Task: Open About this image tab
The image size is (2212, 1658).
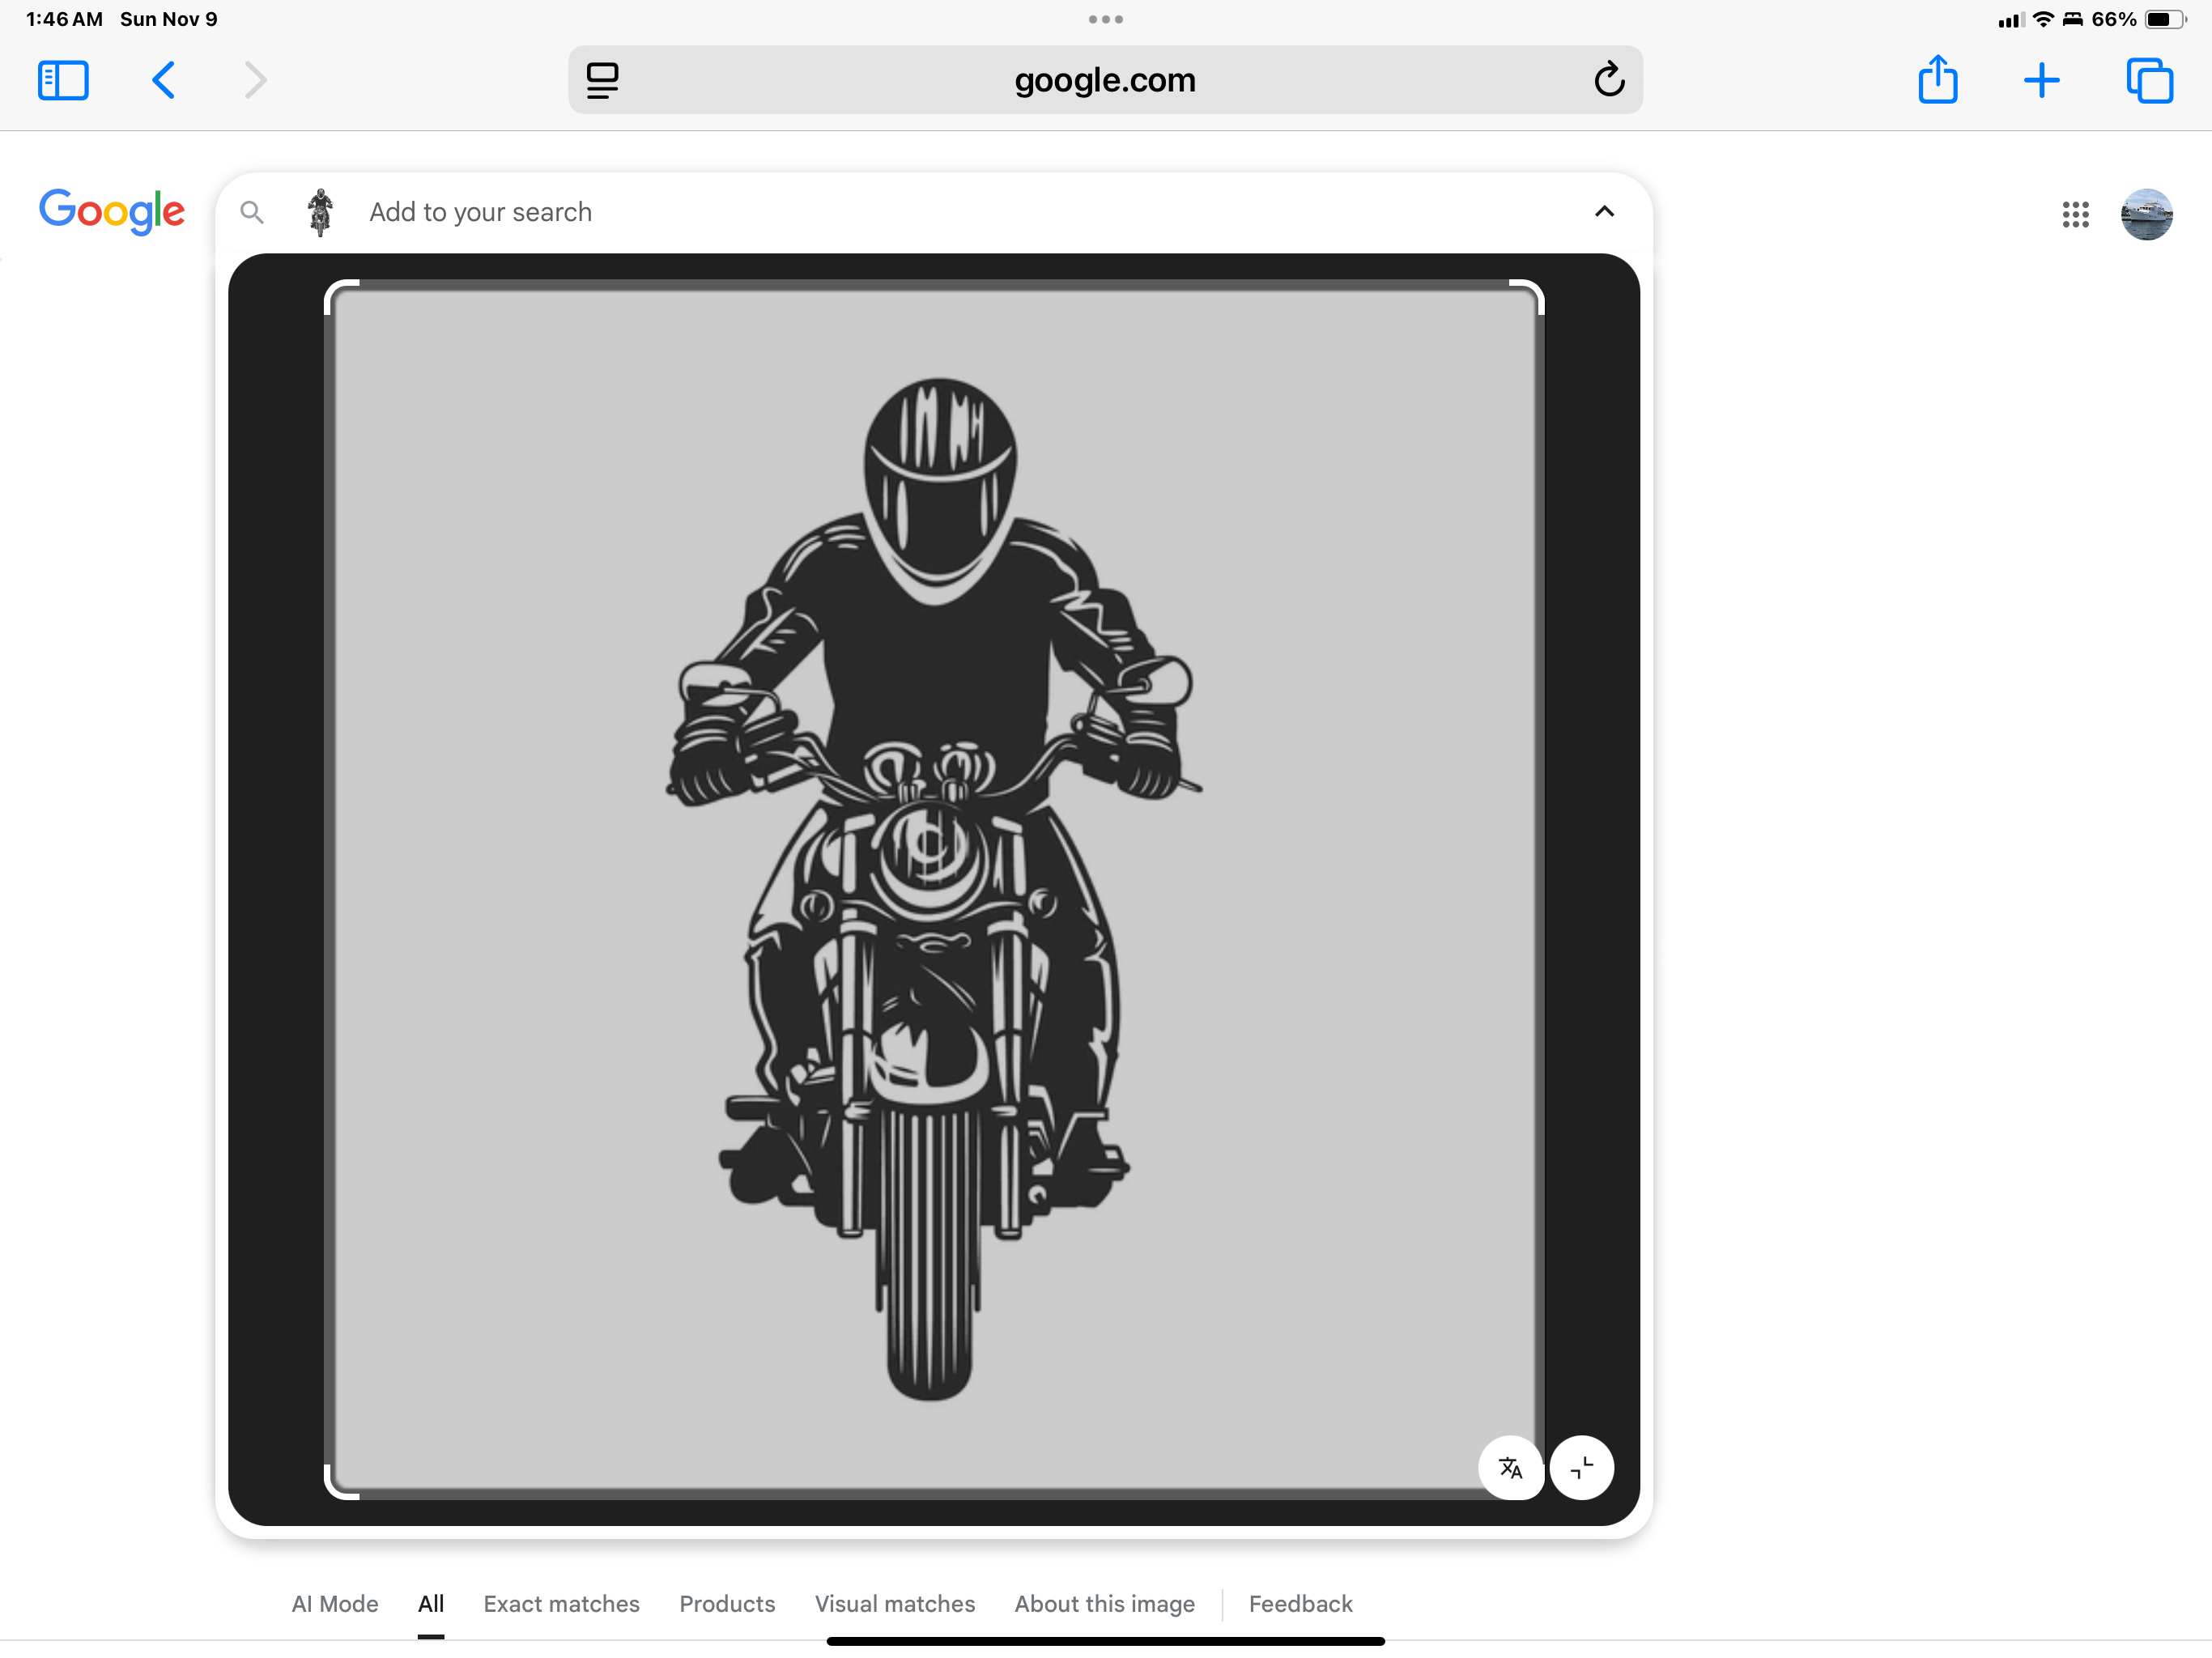Action: pyautogui.click(x=1104, y=1603)
